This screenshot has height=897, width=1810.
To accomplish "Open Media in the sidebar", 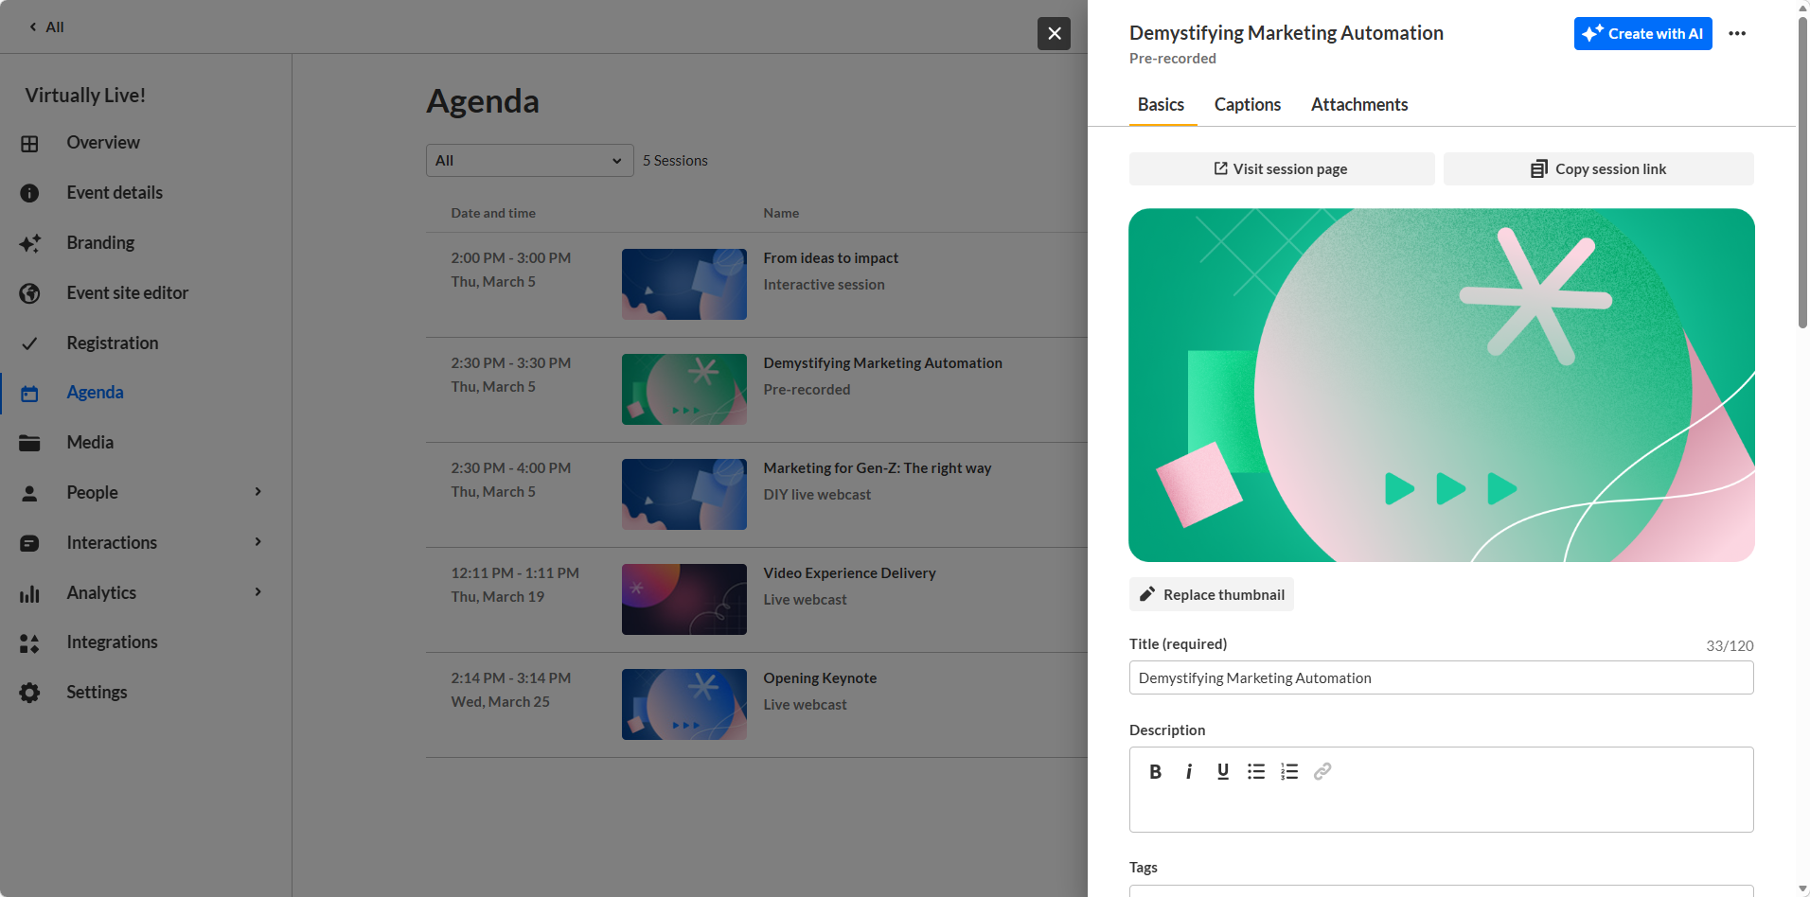I will (x=90, y=443).
